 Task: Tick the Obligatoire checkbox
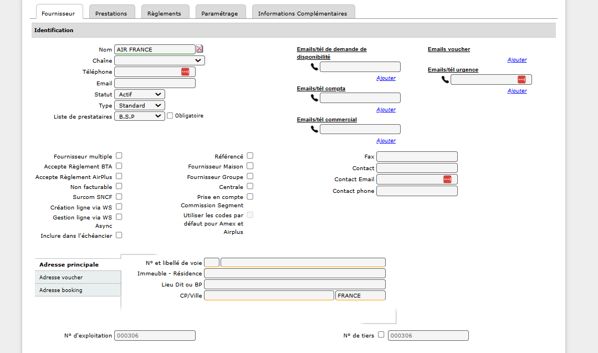(170, 115)
